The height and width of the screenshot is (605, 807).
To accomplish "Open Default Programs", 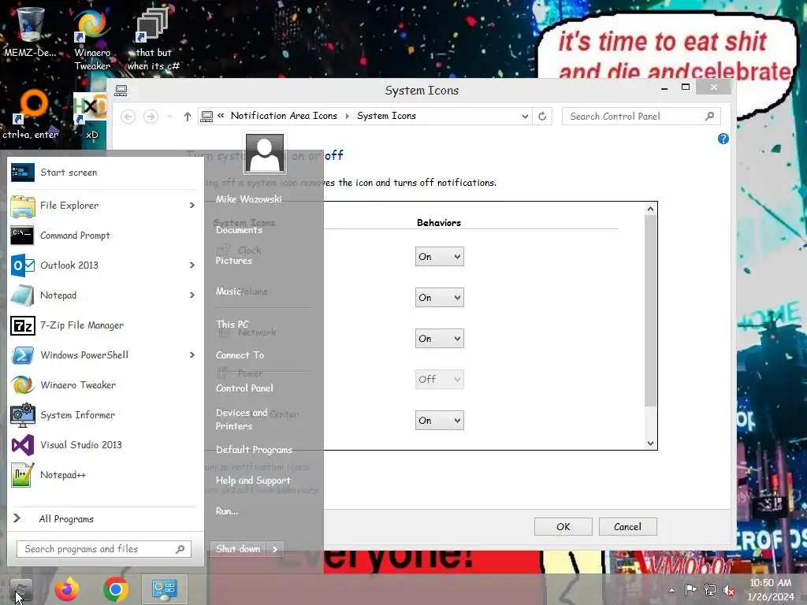I will 254,450.
